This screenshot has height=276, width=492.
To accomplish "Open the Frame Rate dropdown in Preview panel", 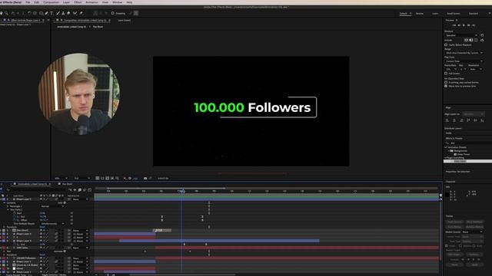I will [x=451, y=69].
